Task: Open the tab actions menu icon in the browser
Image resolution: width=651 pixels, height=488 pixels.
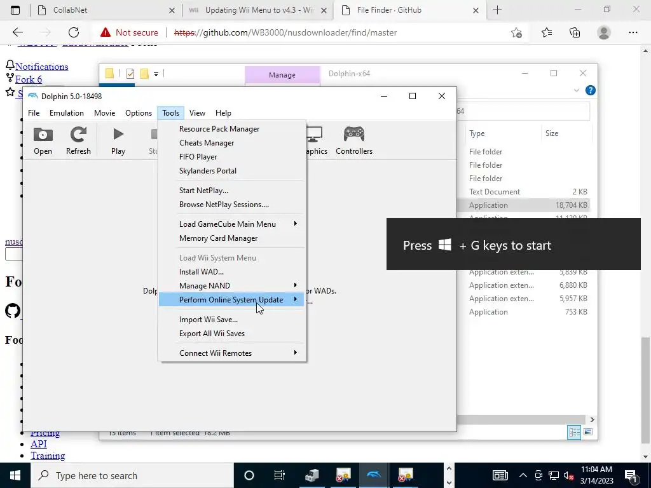Action: (15, 10)
